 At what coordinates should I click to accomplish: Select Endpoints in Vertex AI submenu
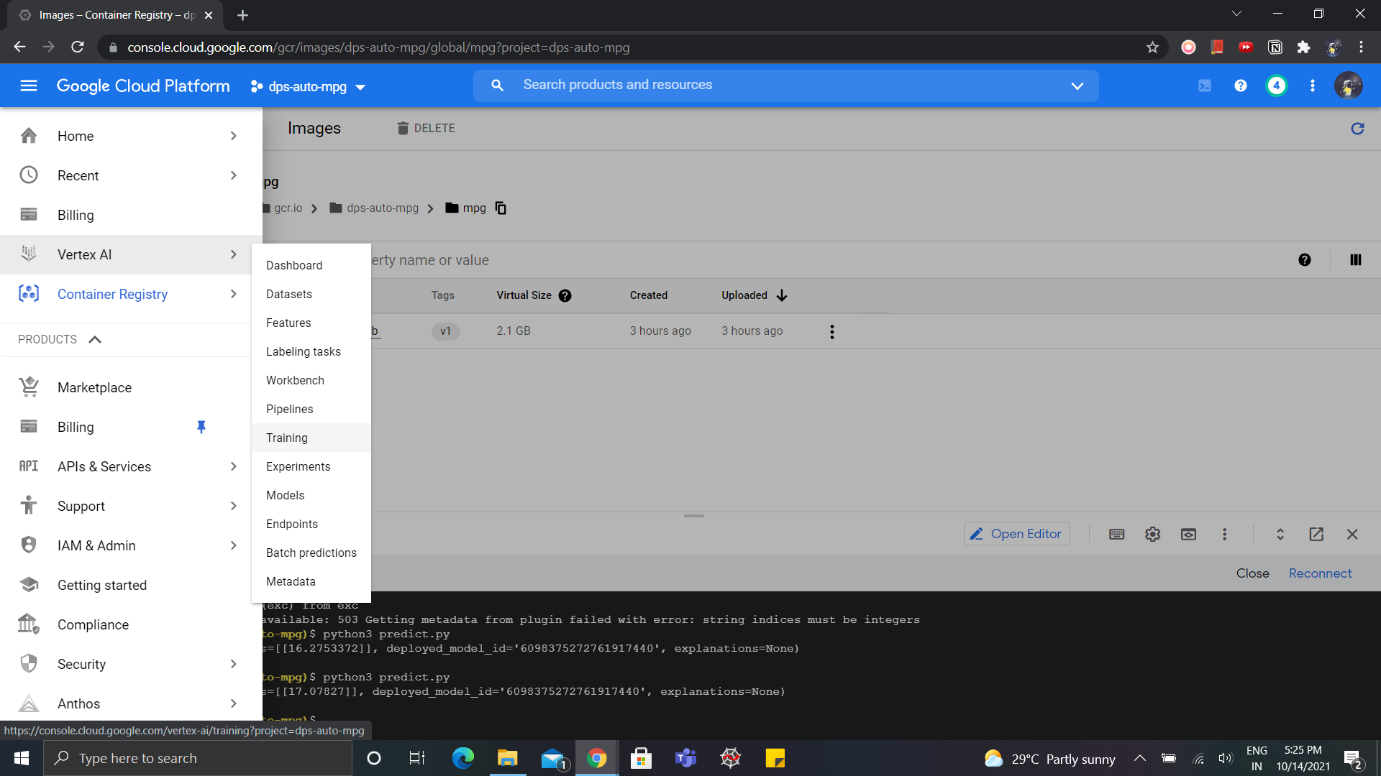point(311,524)
